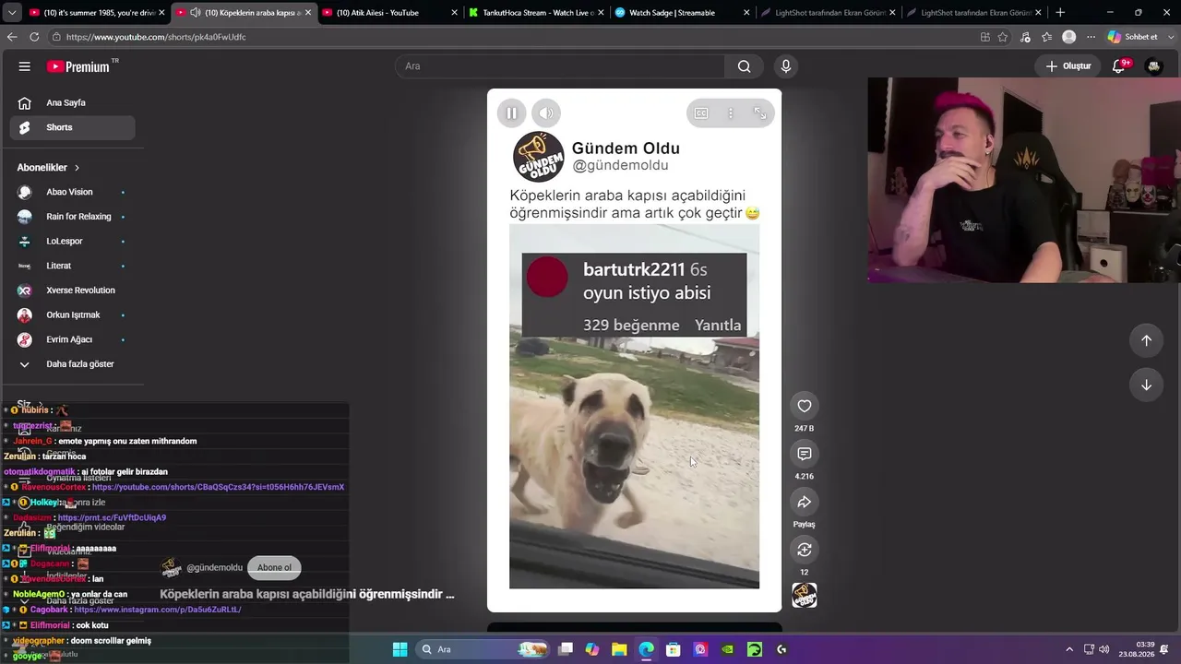Viewport: 1181px width, 664px height.
Task: Open the Short's three-dot more options
Action: [731, 113]
